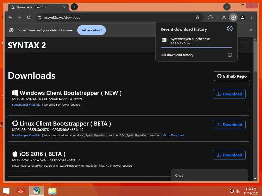Click the Ubuntu logo beside Linux Client Bootstrapper
This screenshot has width=262, height=196.
pos(15,124)
